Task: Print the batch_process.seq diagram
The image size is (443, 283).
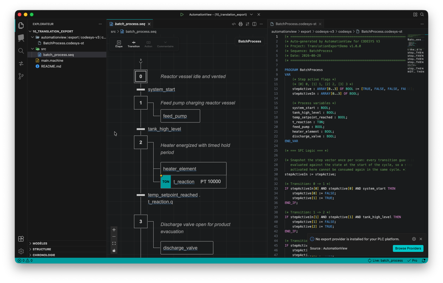Action: 241,24
